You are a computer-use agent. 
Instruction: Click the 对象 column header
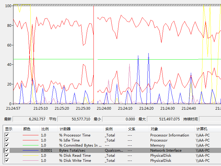click(172, 129)
